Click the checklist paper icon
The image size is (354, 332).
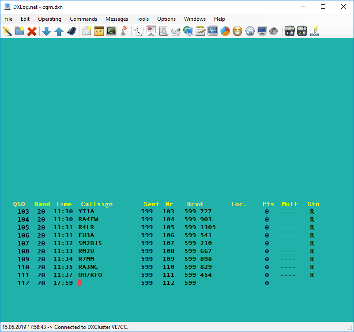pyautogui.click(x=139, y=31)
